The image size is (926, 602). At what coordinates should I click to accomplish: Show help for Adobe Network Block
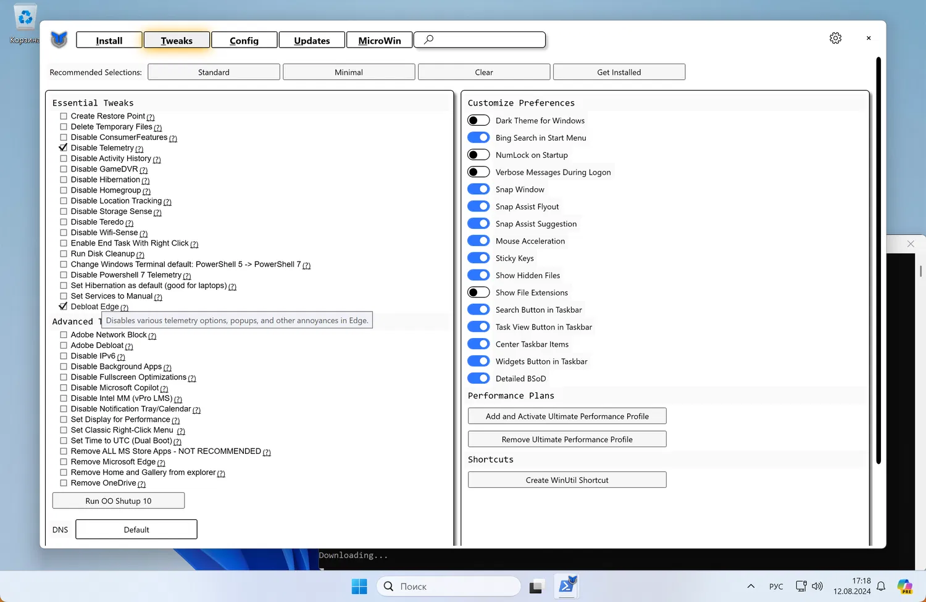coord(152,336)
